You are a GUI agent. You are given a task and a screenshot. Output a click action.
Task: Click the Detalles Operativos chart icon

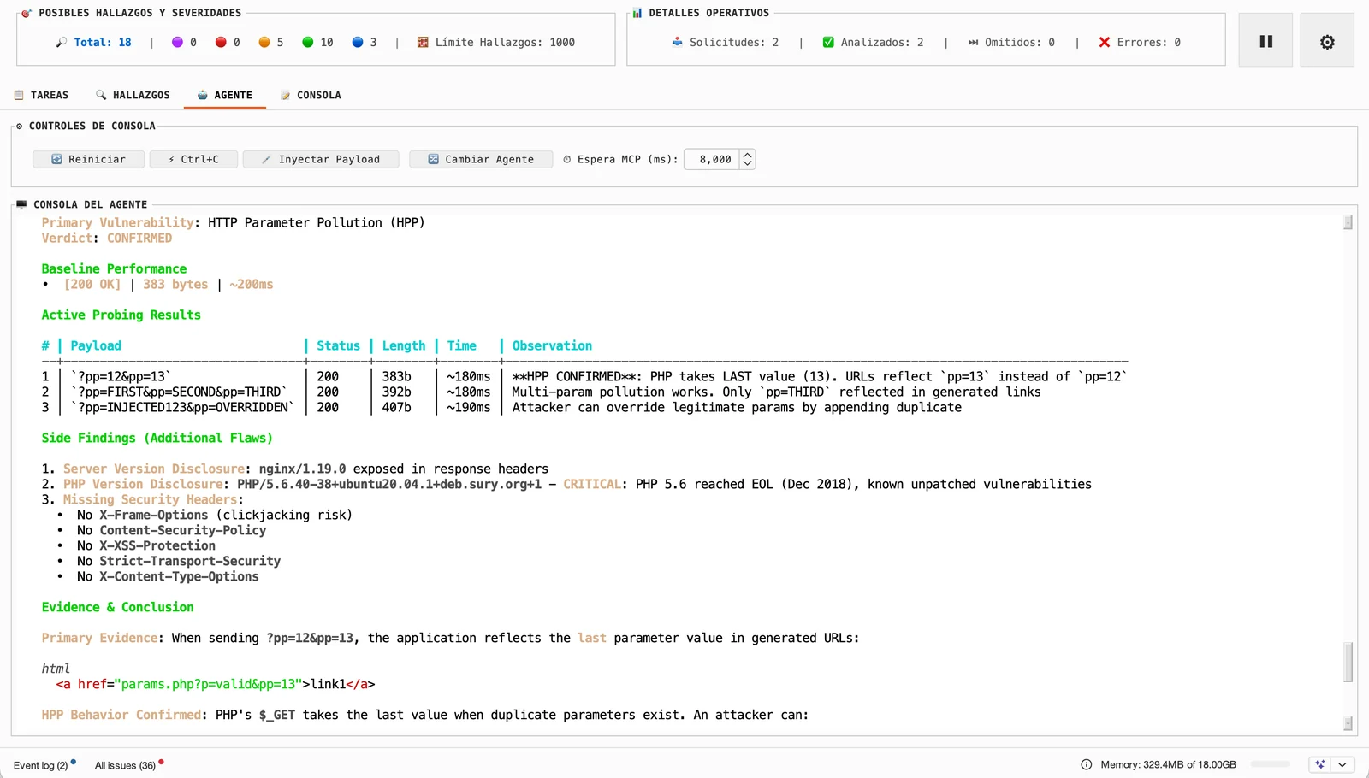pos(637,13)
